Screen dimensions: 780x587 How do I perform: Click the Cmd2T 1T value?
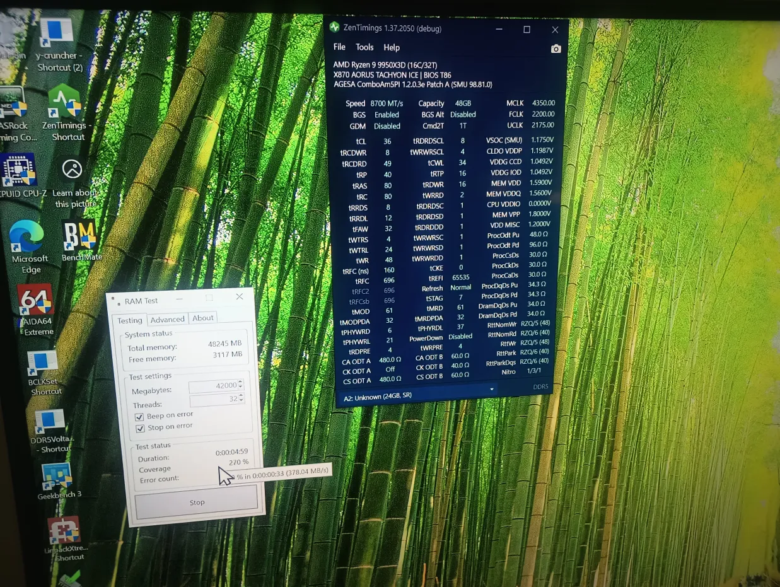(x=463, y=126)
